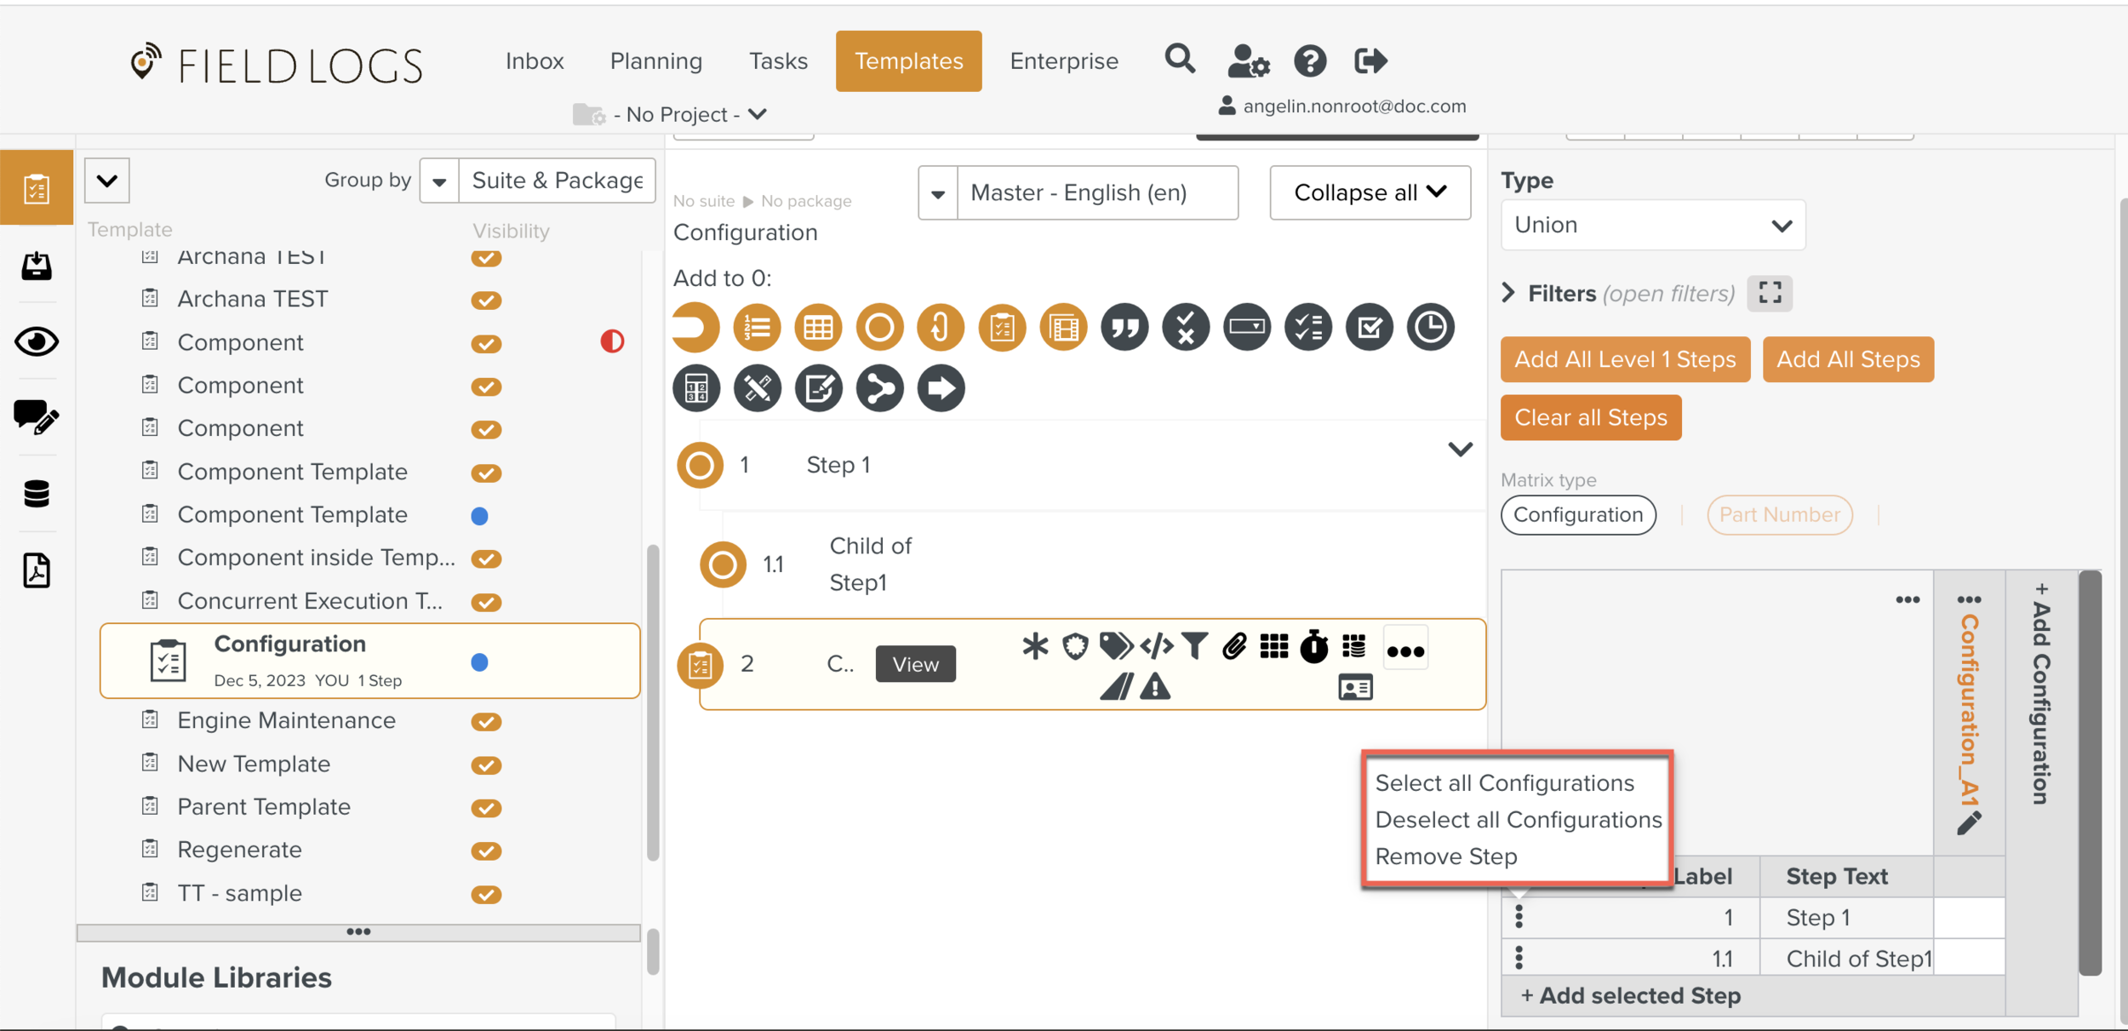
Task: Click the dark checklist lines icon
Action: (1308, 327)
